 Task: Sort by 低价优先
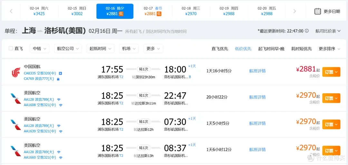(x=243, y=49)
